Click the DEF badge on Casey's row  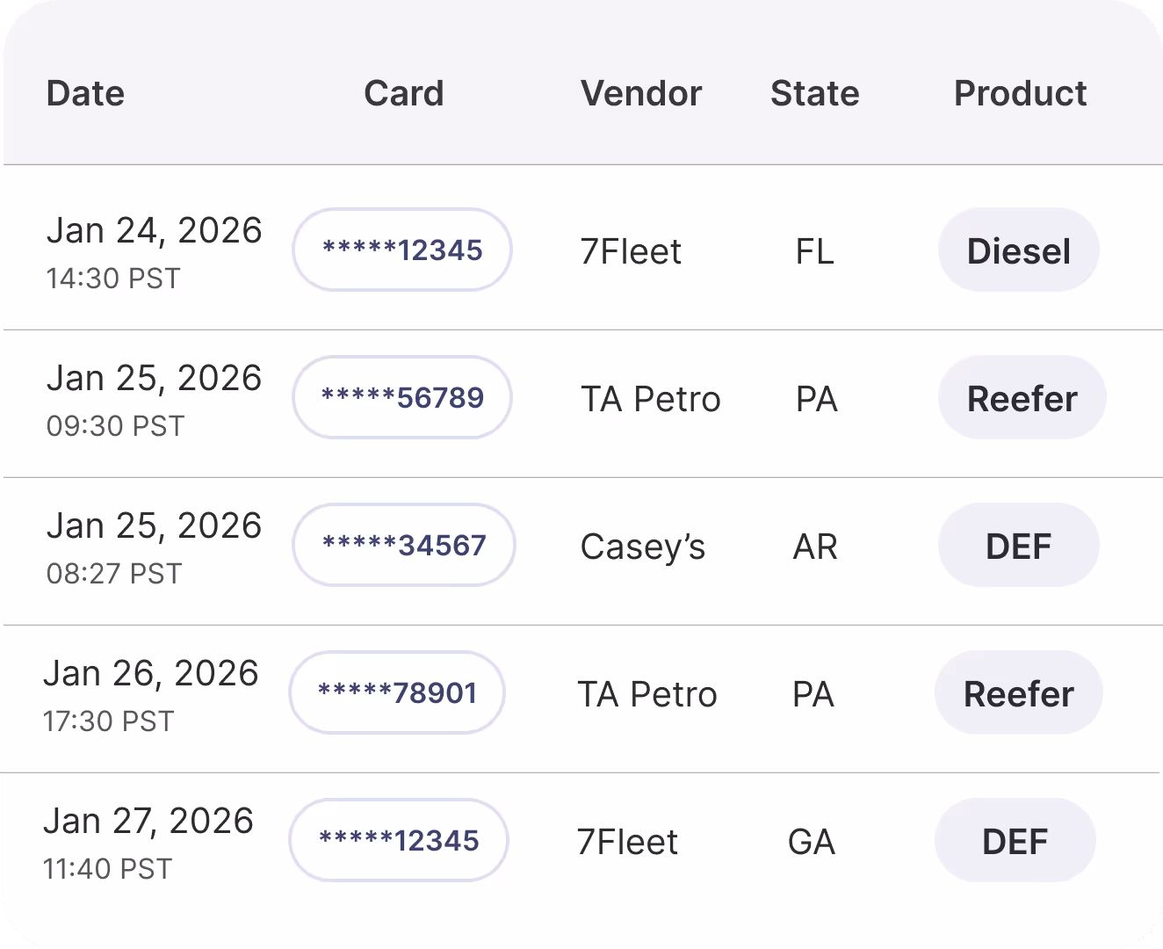click(x=1018, y=545)
